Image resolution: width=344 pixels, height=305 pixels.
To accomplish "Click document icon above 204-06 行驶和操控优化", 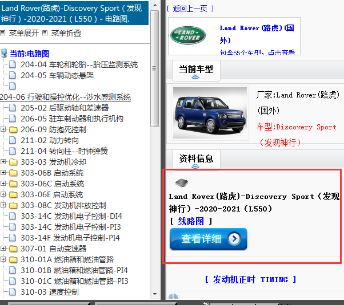I will coord(13,86).
